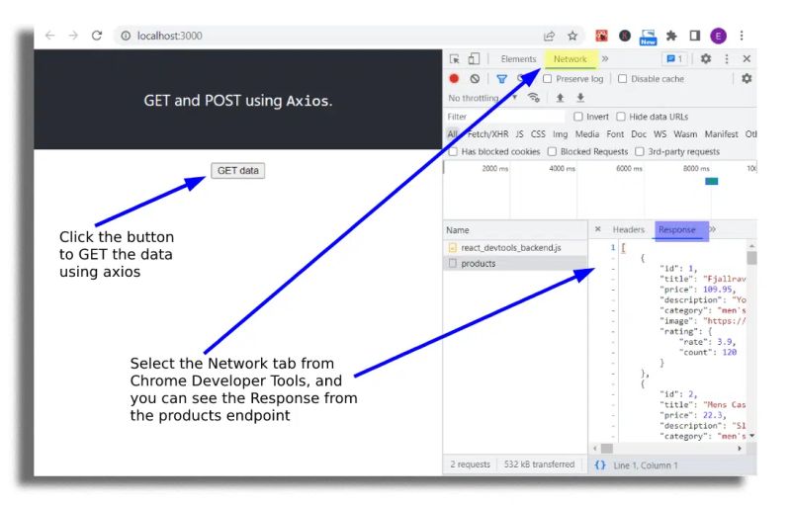
Task: Filter requests by Manifest
Action: [721, 134]
